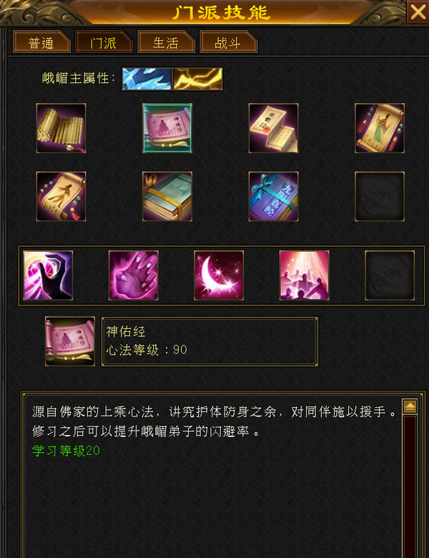Select the 九阳真经 ribbon-tied book icon
The width and height of the screenshot is (429, 558).
pos(273,197)
